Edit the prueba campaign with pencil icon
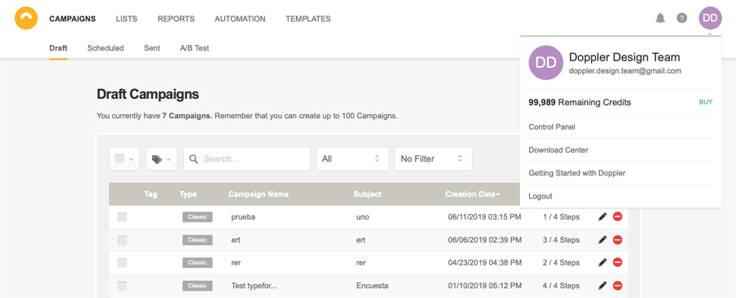This screenshot has width=736, height=298. coord(603,217)
